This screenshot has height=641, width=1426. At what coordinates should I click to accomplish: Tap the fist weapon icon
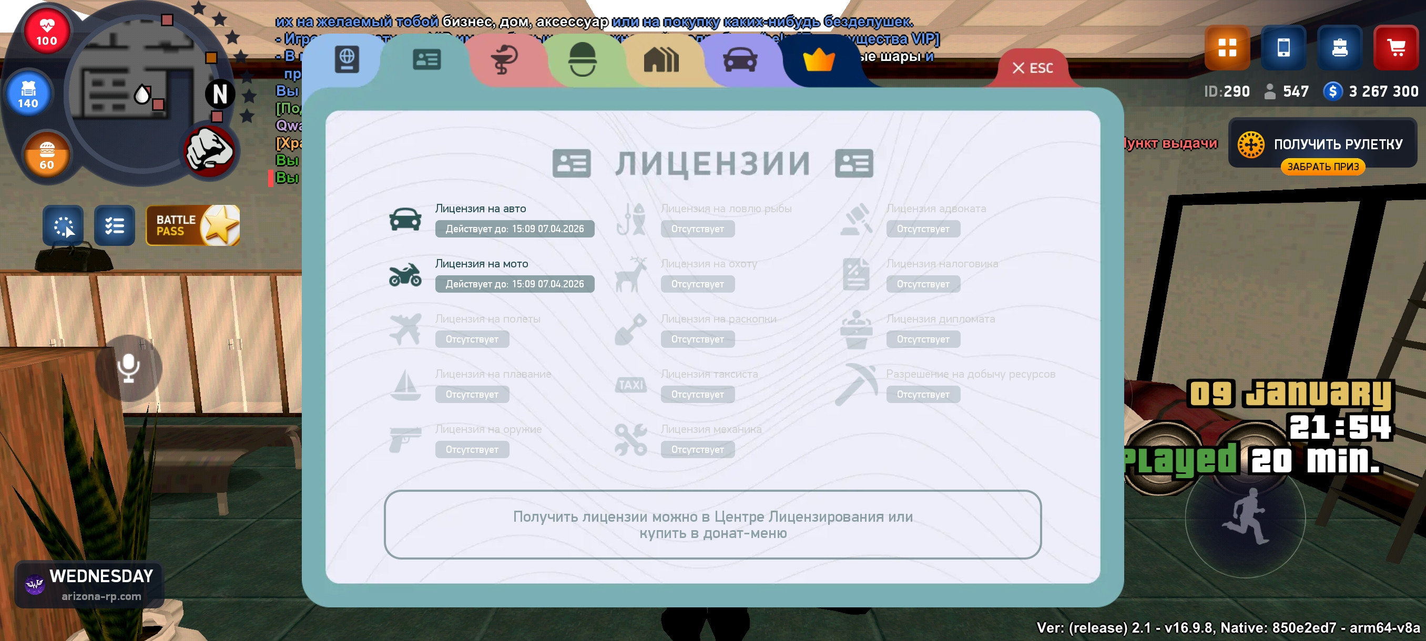point(209,151)
